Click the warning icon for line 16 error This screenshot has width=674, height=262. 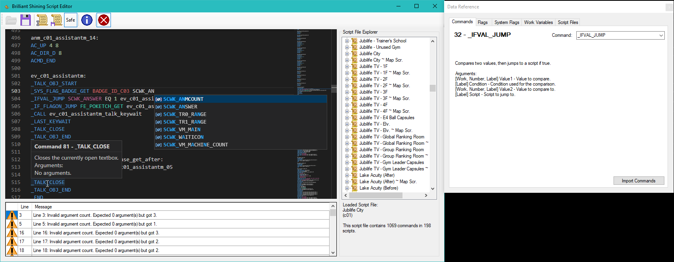pos(12,233)
